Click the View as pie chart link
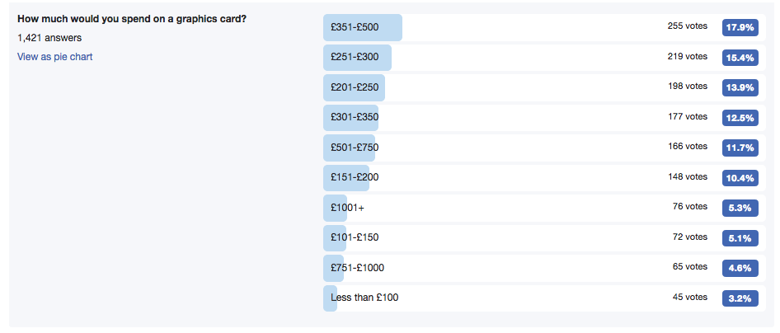The height and width of the screenshot is (333, 780). pos(55,57)
